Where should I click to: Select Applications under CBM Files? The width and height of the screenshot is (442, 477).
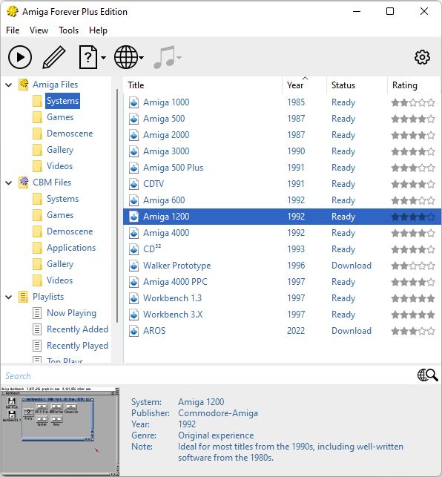(x=71, y=248)
